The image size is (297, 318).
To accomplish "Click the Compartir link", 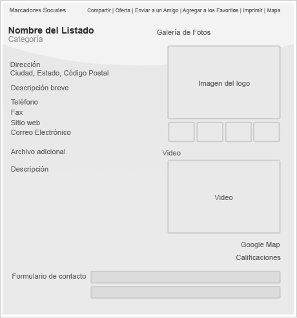I will [x=99, y=10].
